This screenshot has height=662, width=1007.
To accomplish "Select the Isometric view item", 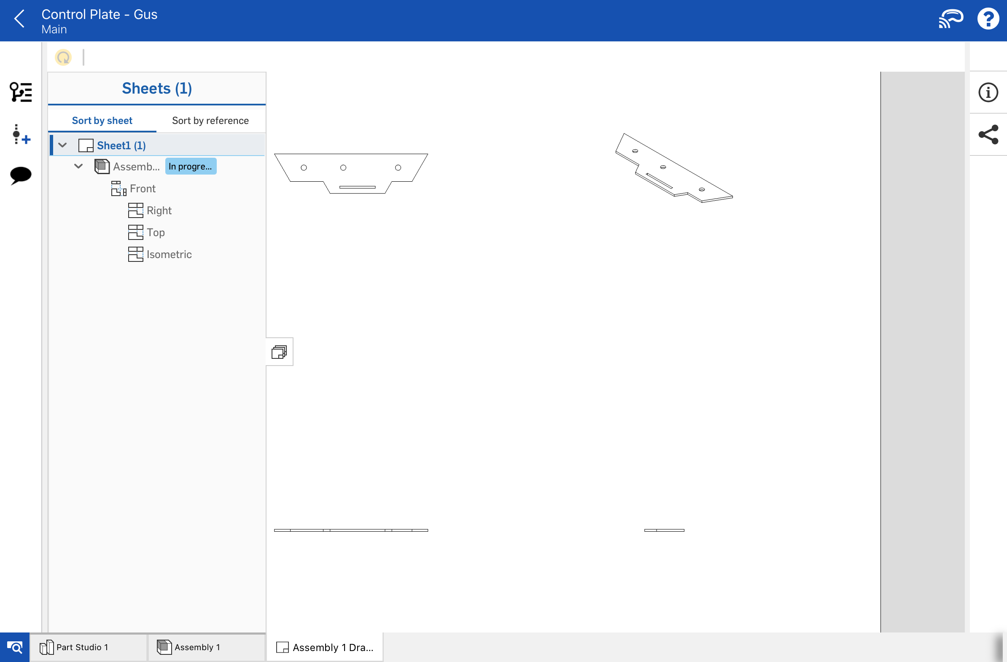I will (x=169, y=255).
